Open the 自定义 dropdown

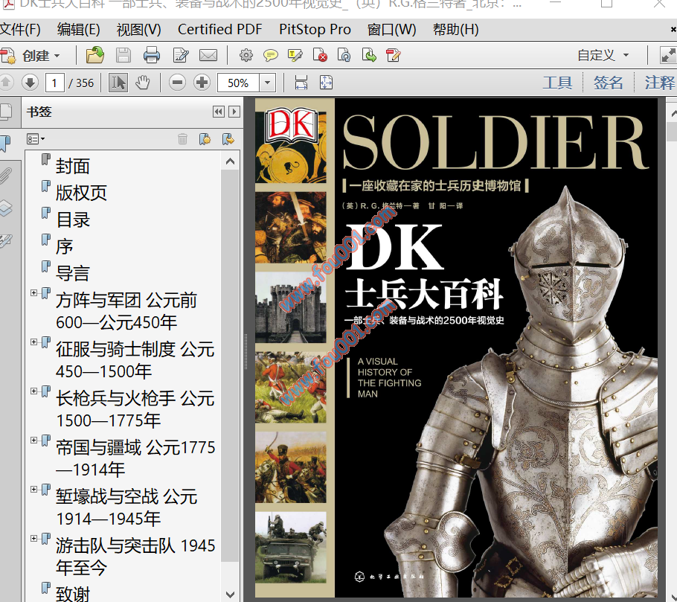point(603,55)
